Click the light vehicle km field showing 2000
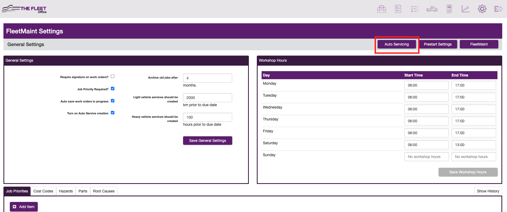507x212 pixels. point(207,98)
